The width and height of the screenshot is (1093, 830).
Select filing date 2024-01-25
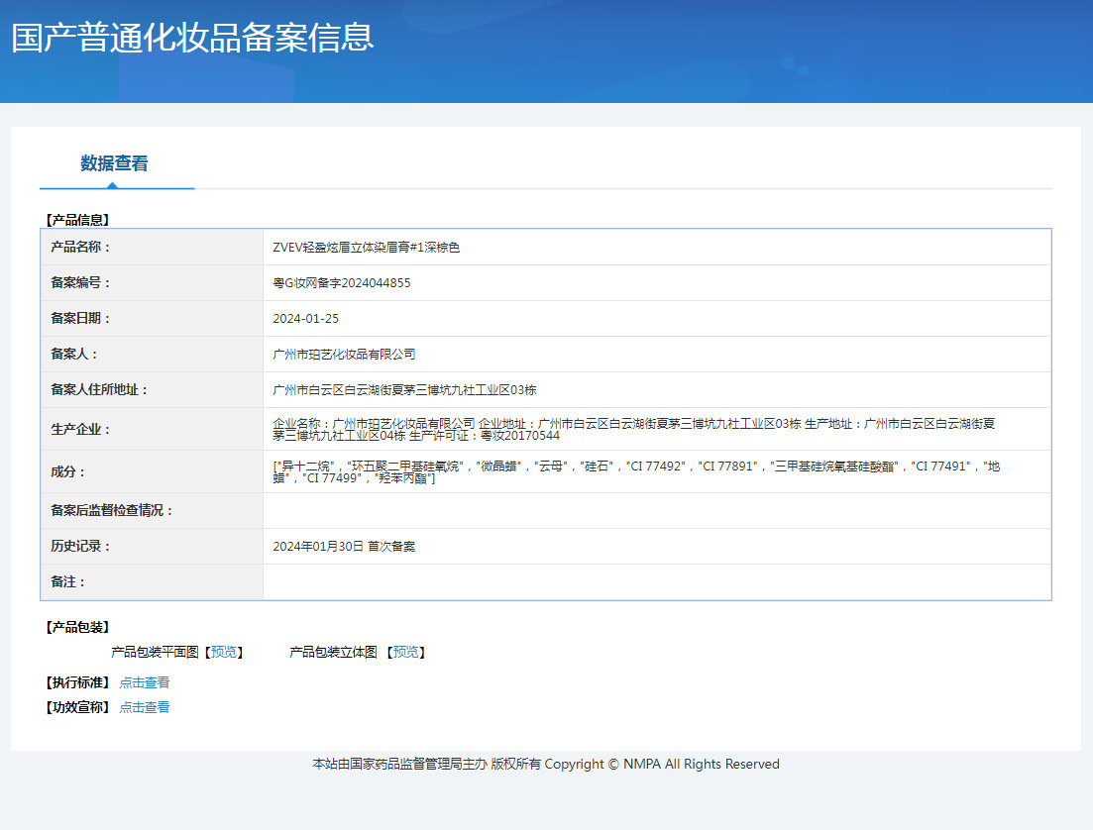pos(305,319)
